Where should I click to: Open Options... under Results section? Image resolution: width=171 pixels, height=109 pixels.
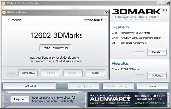[157, 75]
